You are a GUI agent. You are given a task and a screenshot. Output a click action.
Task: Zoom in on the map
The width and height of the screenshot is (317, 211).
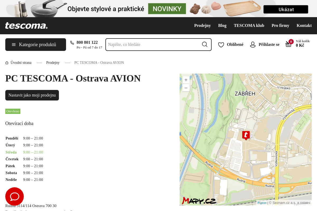click(186, 80)
